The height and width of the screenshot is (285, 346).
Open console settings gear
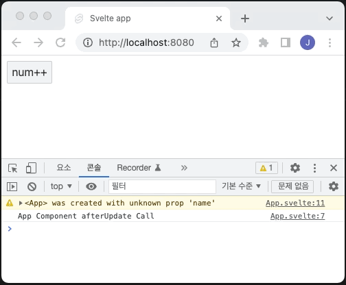[334, 186]
